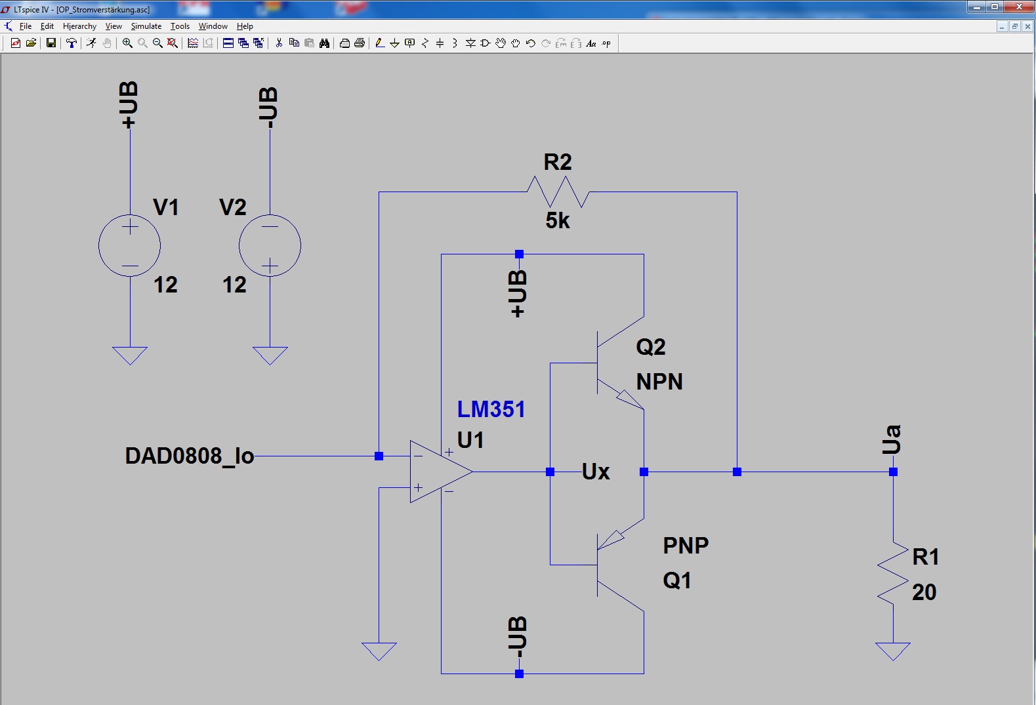The image size is (1036, 705).
Task: Click the 5k resistor value
Action: click(558, 220)
